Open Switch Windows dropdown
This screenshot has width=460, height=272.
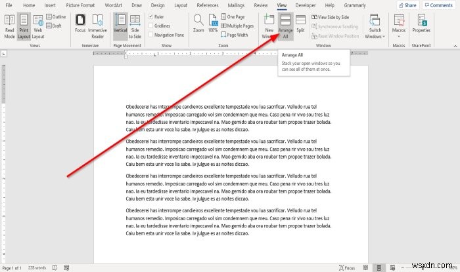tap(375, 27)
